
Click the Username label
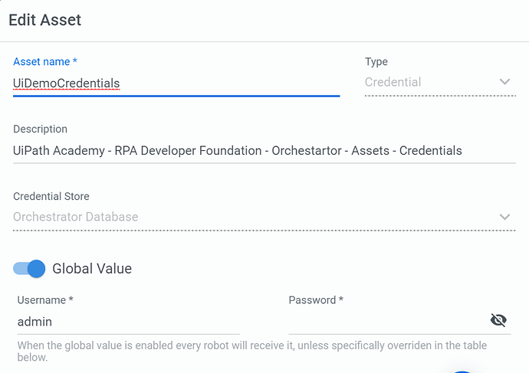(45, 300)
